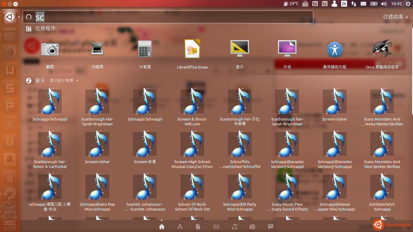Open the 截图 screenshot application
This screenshot has height=232, width=413.
pos(50,49)
